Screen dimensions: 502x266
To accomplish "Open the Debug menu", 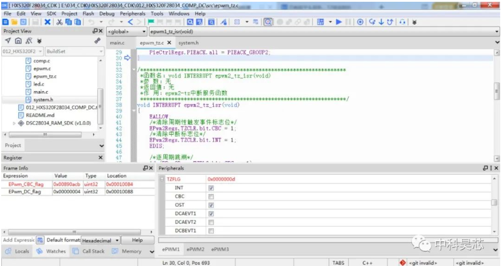I will click(107, 14).
